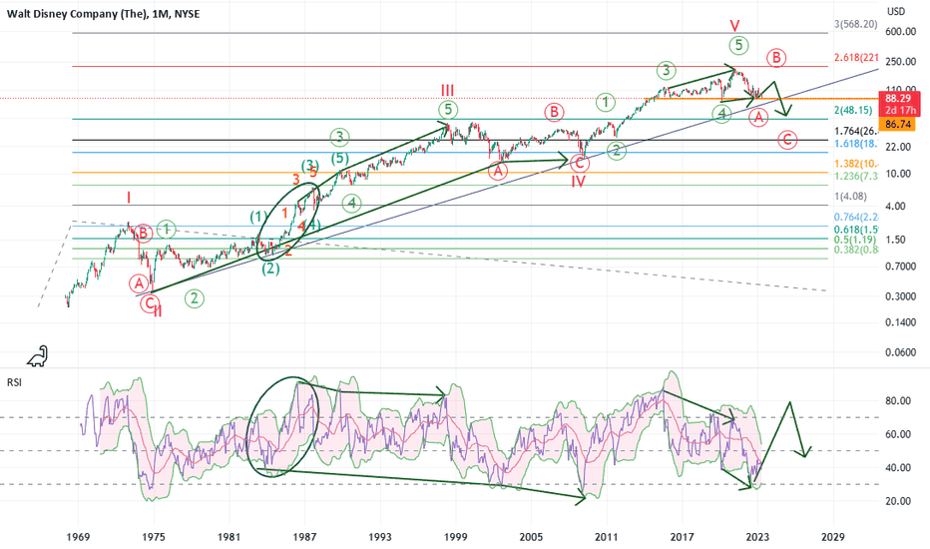The image size is (930, 549).
Task: Select the teal (5) sub-wave label
Action: (x=340, y=158)
